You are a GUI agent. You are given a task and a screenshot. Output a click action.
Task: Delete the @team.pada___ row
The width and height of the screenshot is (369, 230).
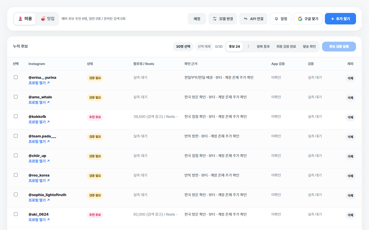coord(350,137)
